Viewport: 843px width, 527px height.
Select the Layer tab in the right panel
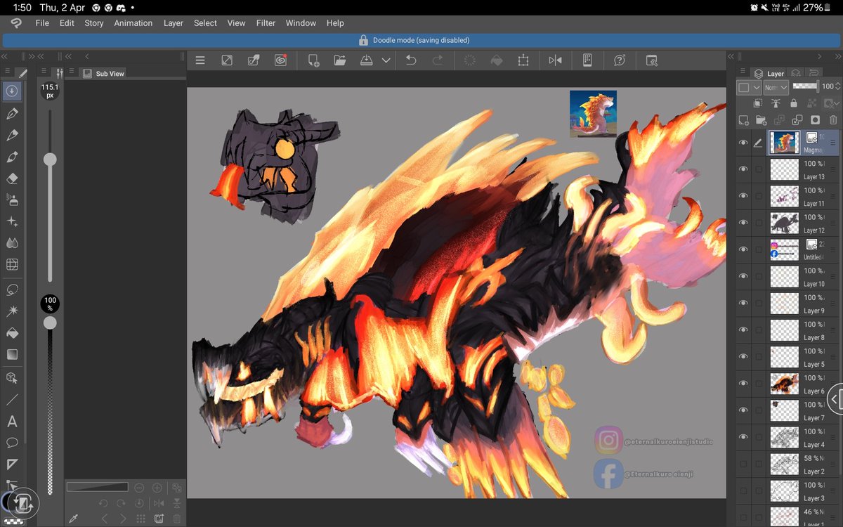pos(769,73)
